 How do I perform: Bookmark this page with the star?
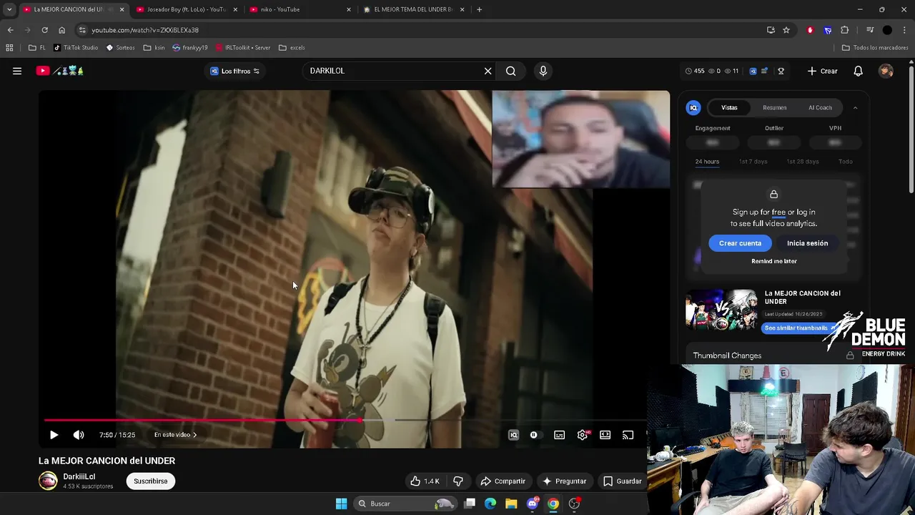click(786, 30)
